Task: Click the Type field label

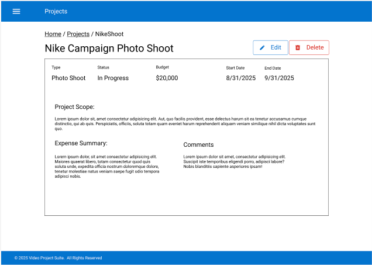Action: point(56,67)
